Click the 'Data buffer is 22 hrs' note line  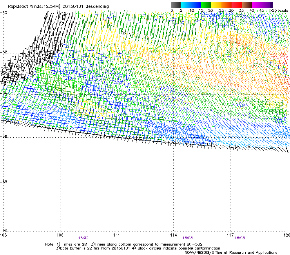(x=138, y=248)
